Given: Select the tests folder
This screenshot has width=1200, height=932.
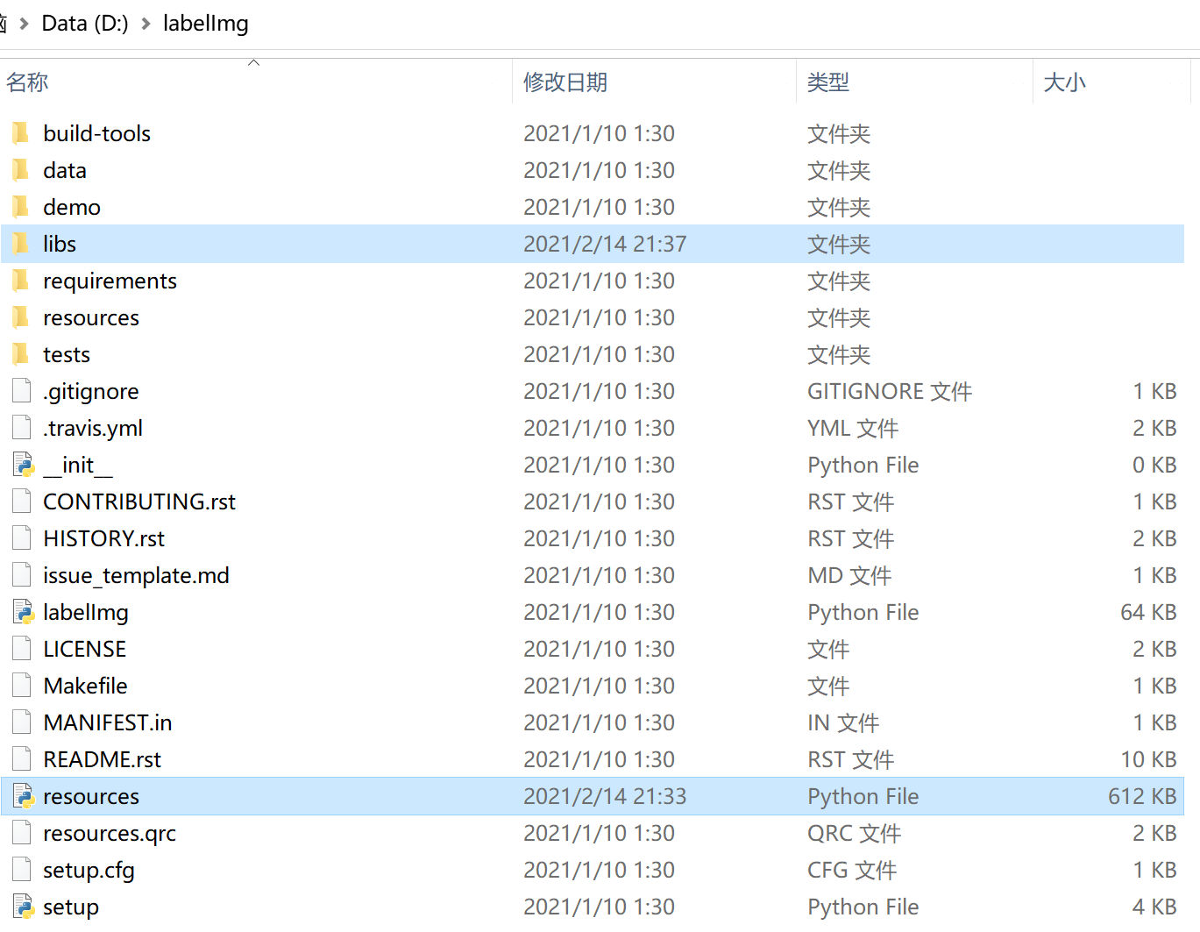Looking at the screenshot, I should [67, 353].
